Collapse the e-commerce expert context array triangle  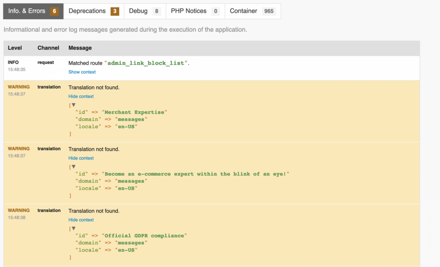(x=73, y=167)
